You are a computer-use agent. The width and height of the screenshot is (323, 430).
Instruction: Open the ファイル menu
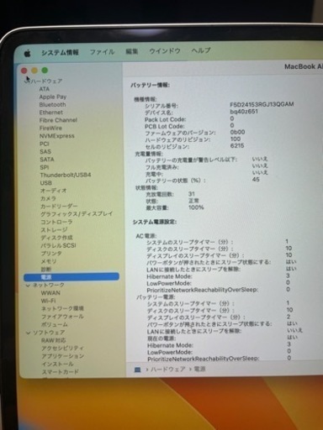click(102, 52)
